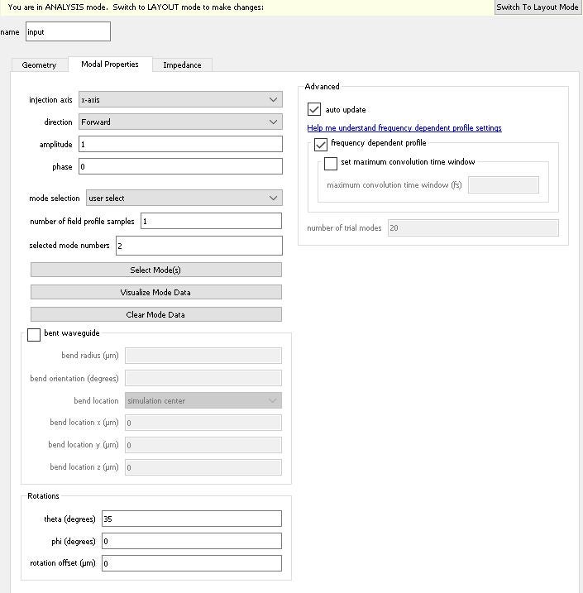This screenshot has width=583, height=593.
Task: Click the bend location z field
Action: [x=203, y=467]
